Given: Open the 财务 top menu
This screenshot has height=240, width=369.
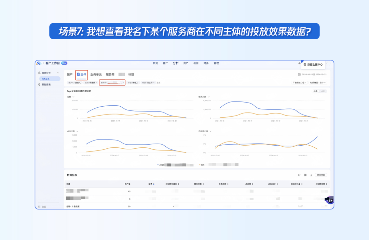Looking at the screenshot, I should pos(206,63).
